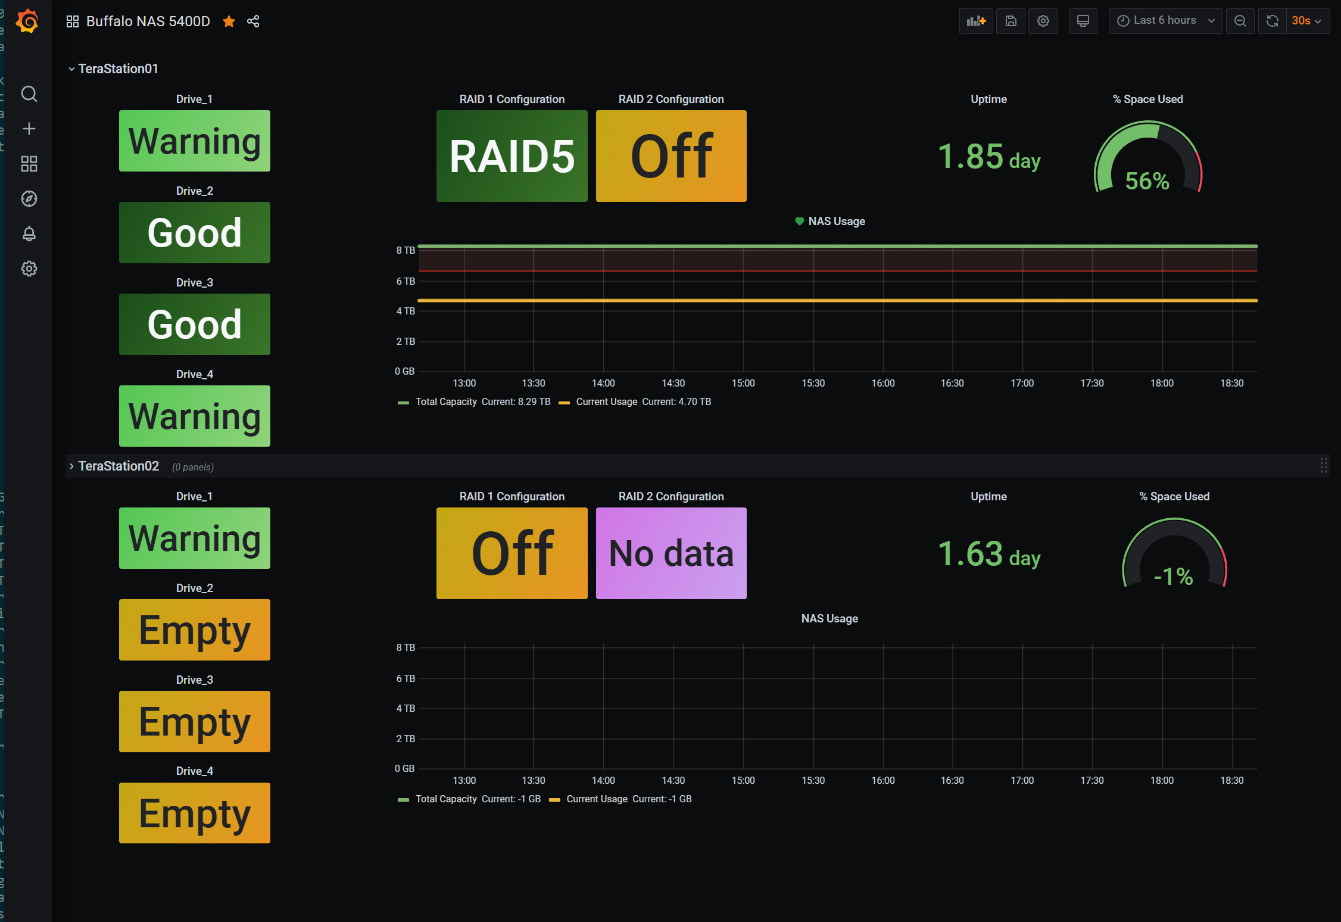Open the Last 6 hours time picker

[x=1165, y=21]
